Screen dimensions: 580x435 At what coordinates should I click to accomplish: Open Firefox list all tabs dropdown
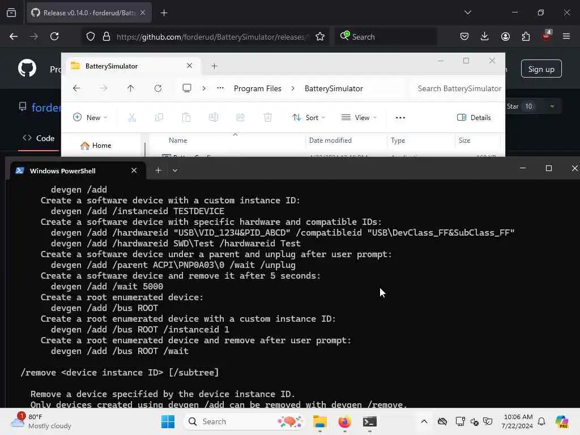467,12
